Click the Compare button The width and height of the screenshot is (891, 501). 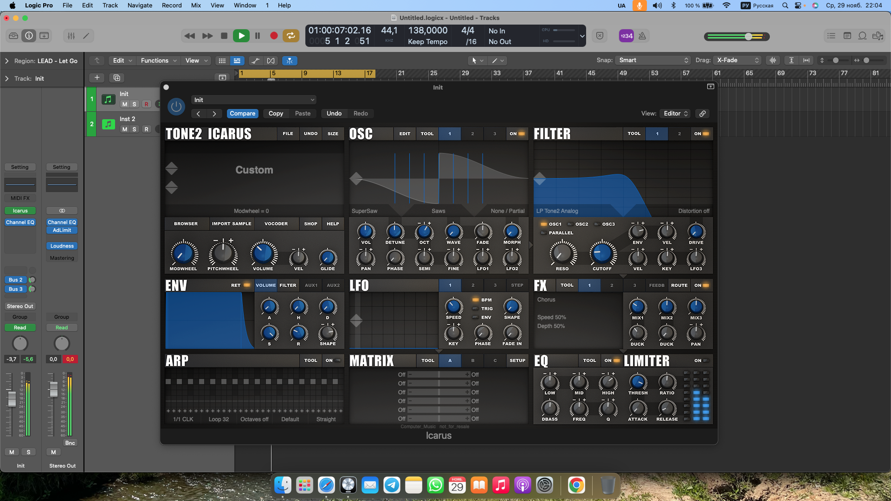coord(242,114)
